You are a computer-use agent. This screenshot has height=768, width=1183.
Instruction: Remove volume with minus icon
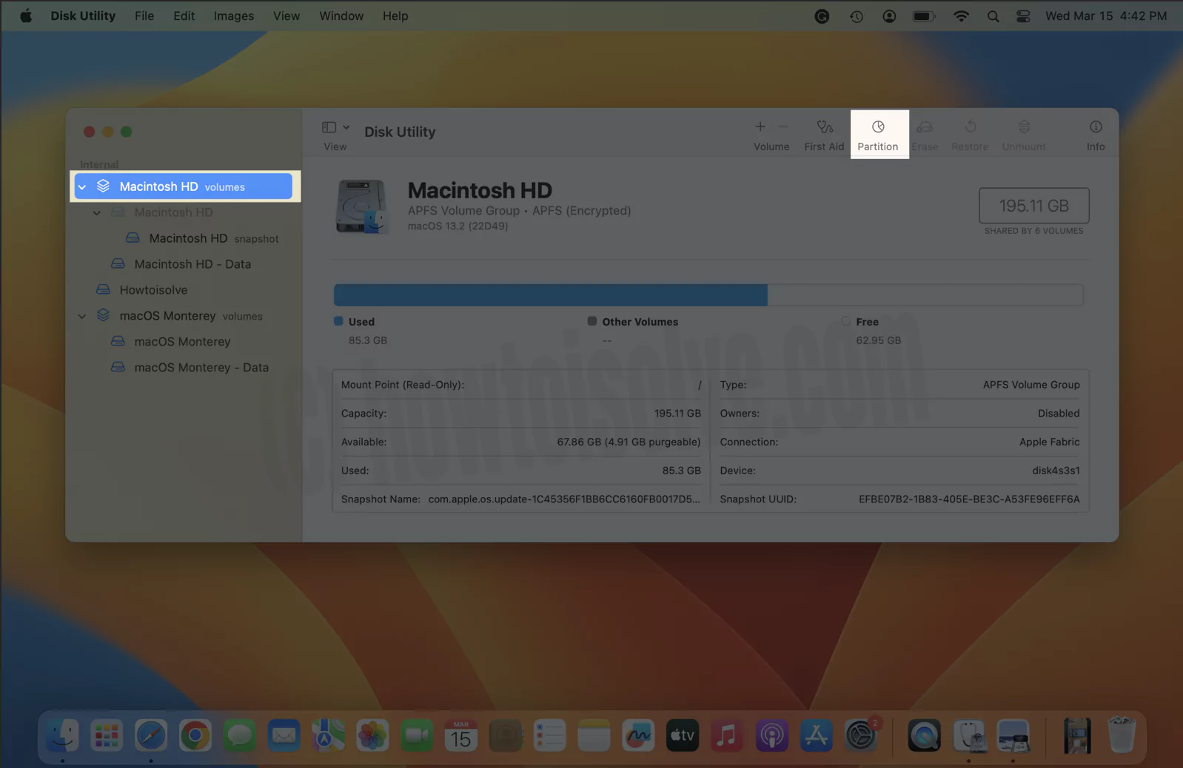pyautogui.click(x=783, y=127)
